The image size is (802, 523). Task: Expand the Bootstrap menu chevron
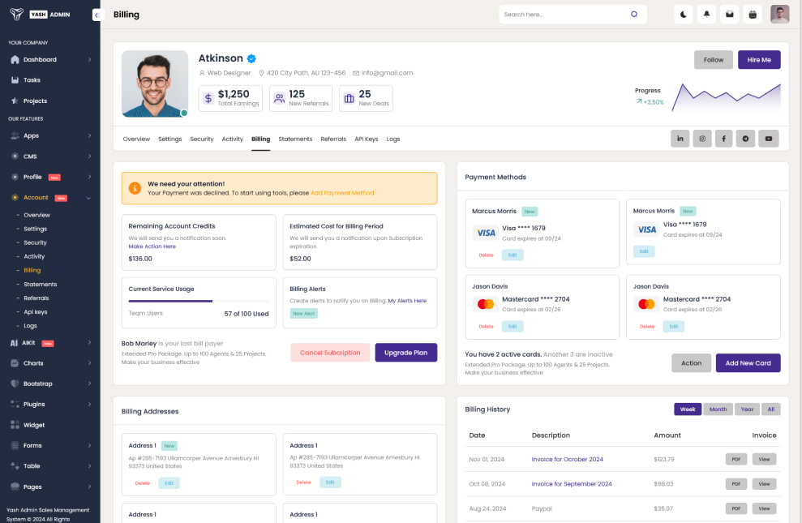click(x=89, y=384)
